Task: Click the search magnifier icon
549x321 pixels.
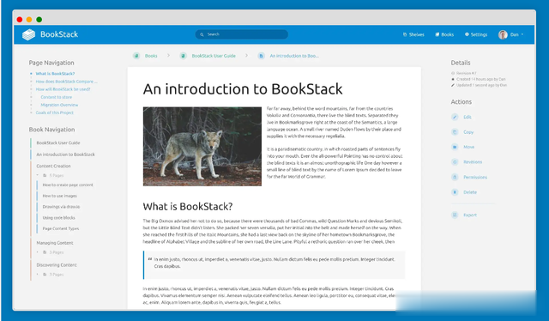Action: pos(202,34)
